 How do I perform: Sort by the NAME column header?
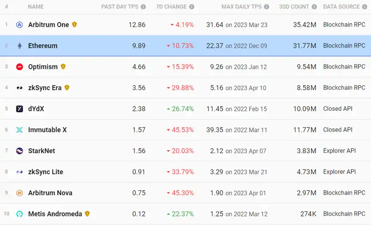(36, 6)
